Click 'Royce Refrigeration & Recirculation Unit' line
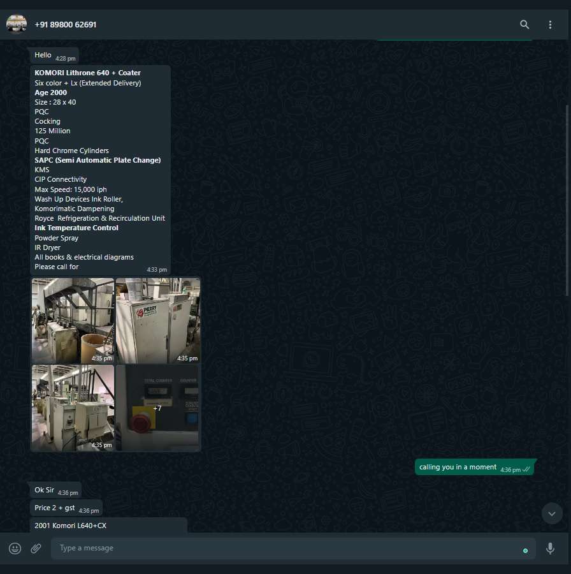Image resolution: width=571 pixels, height=574 pixels. [x=99, y=218]
